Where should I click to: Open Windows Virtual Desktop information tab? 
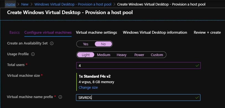click(155, 32)
